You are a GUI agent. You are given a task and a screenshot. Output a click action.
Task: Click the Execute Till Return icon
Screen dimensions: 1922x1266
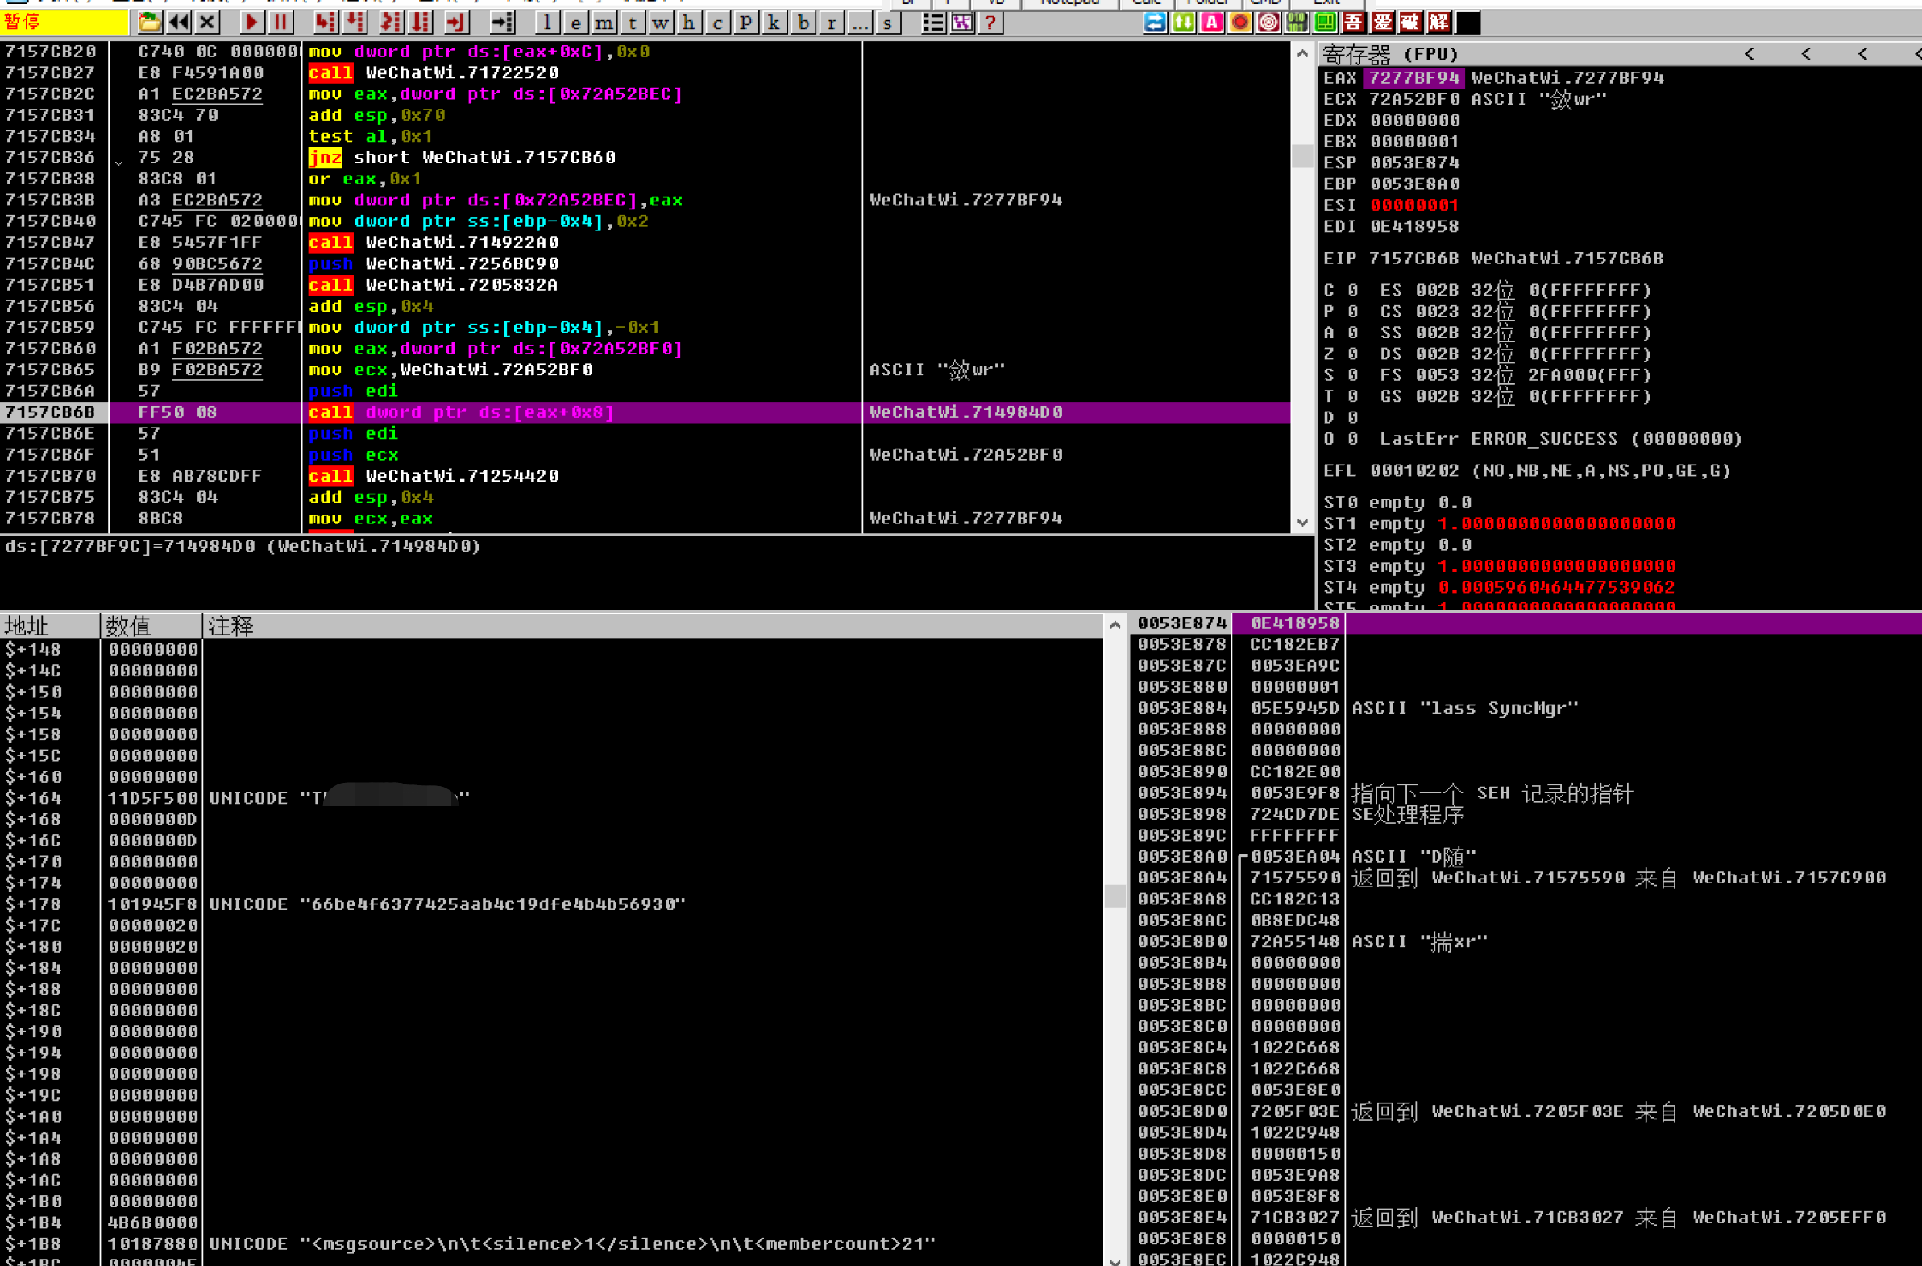[x=456, y=23]
